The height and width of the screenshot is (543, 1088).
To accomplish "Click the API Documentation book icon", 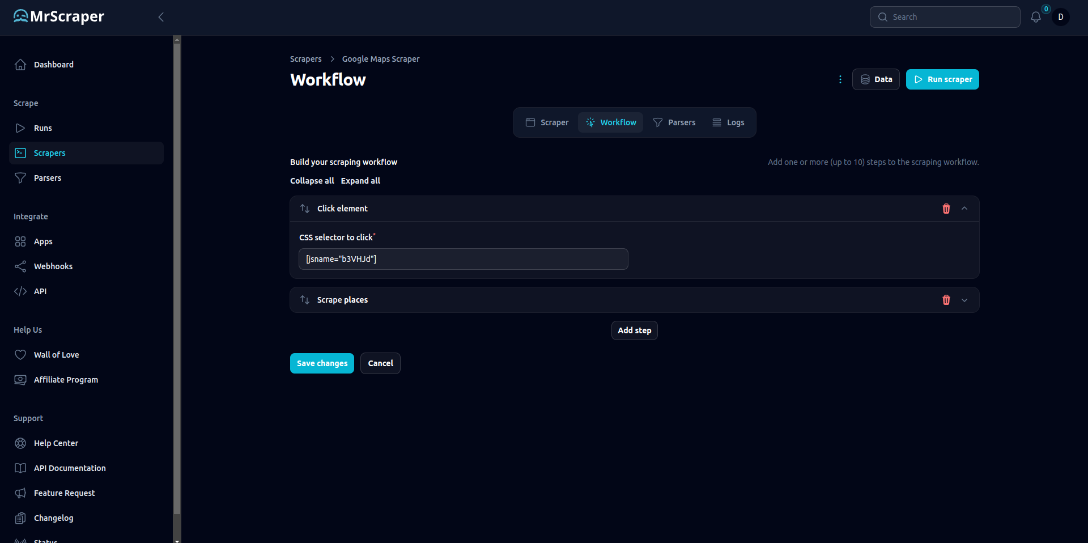I will tap(20, 468).
